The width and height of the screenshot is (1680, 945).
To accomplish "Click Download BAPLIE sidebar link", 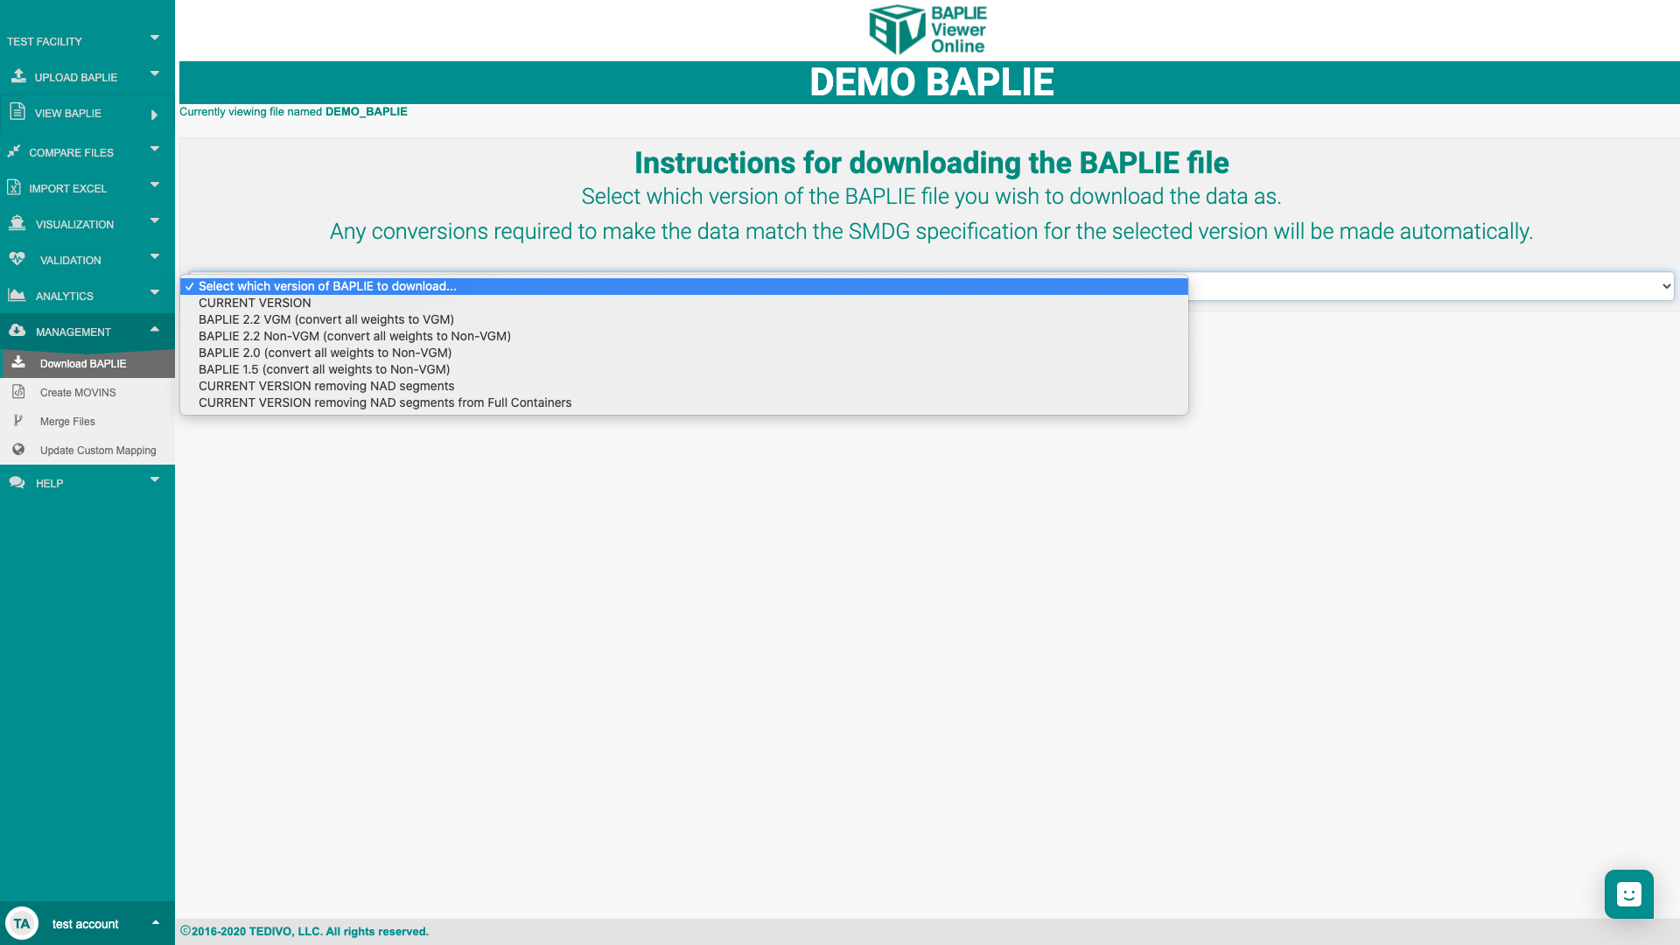I will tap(83, 363).
